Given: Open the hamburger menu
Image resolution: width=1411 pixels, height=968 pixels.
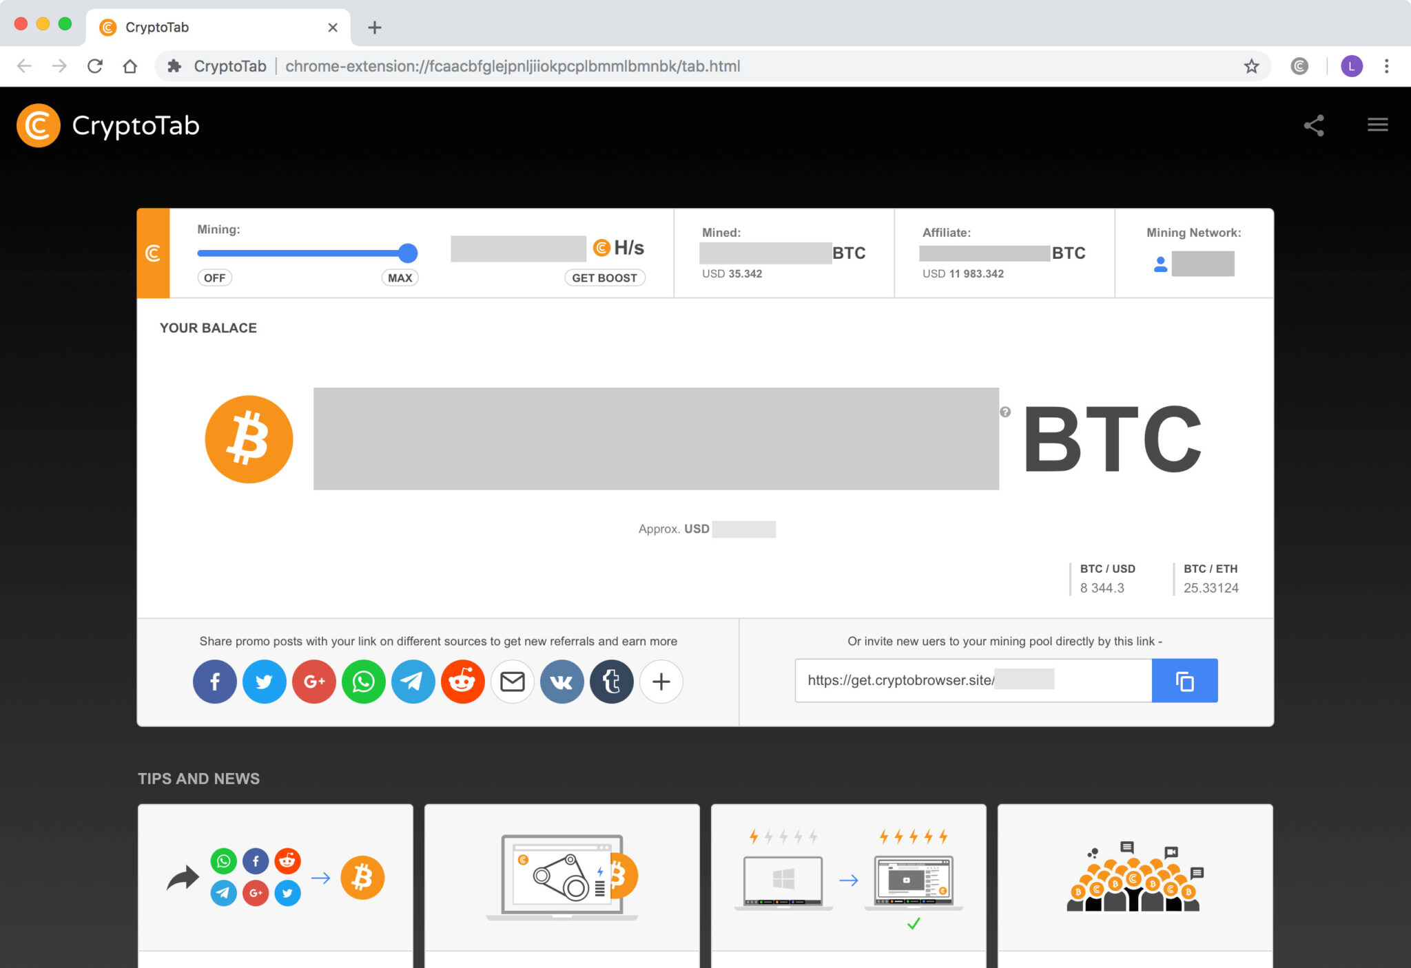Looking at the screenshot, I should pyautogui.click(x=1378, y=125).
